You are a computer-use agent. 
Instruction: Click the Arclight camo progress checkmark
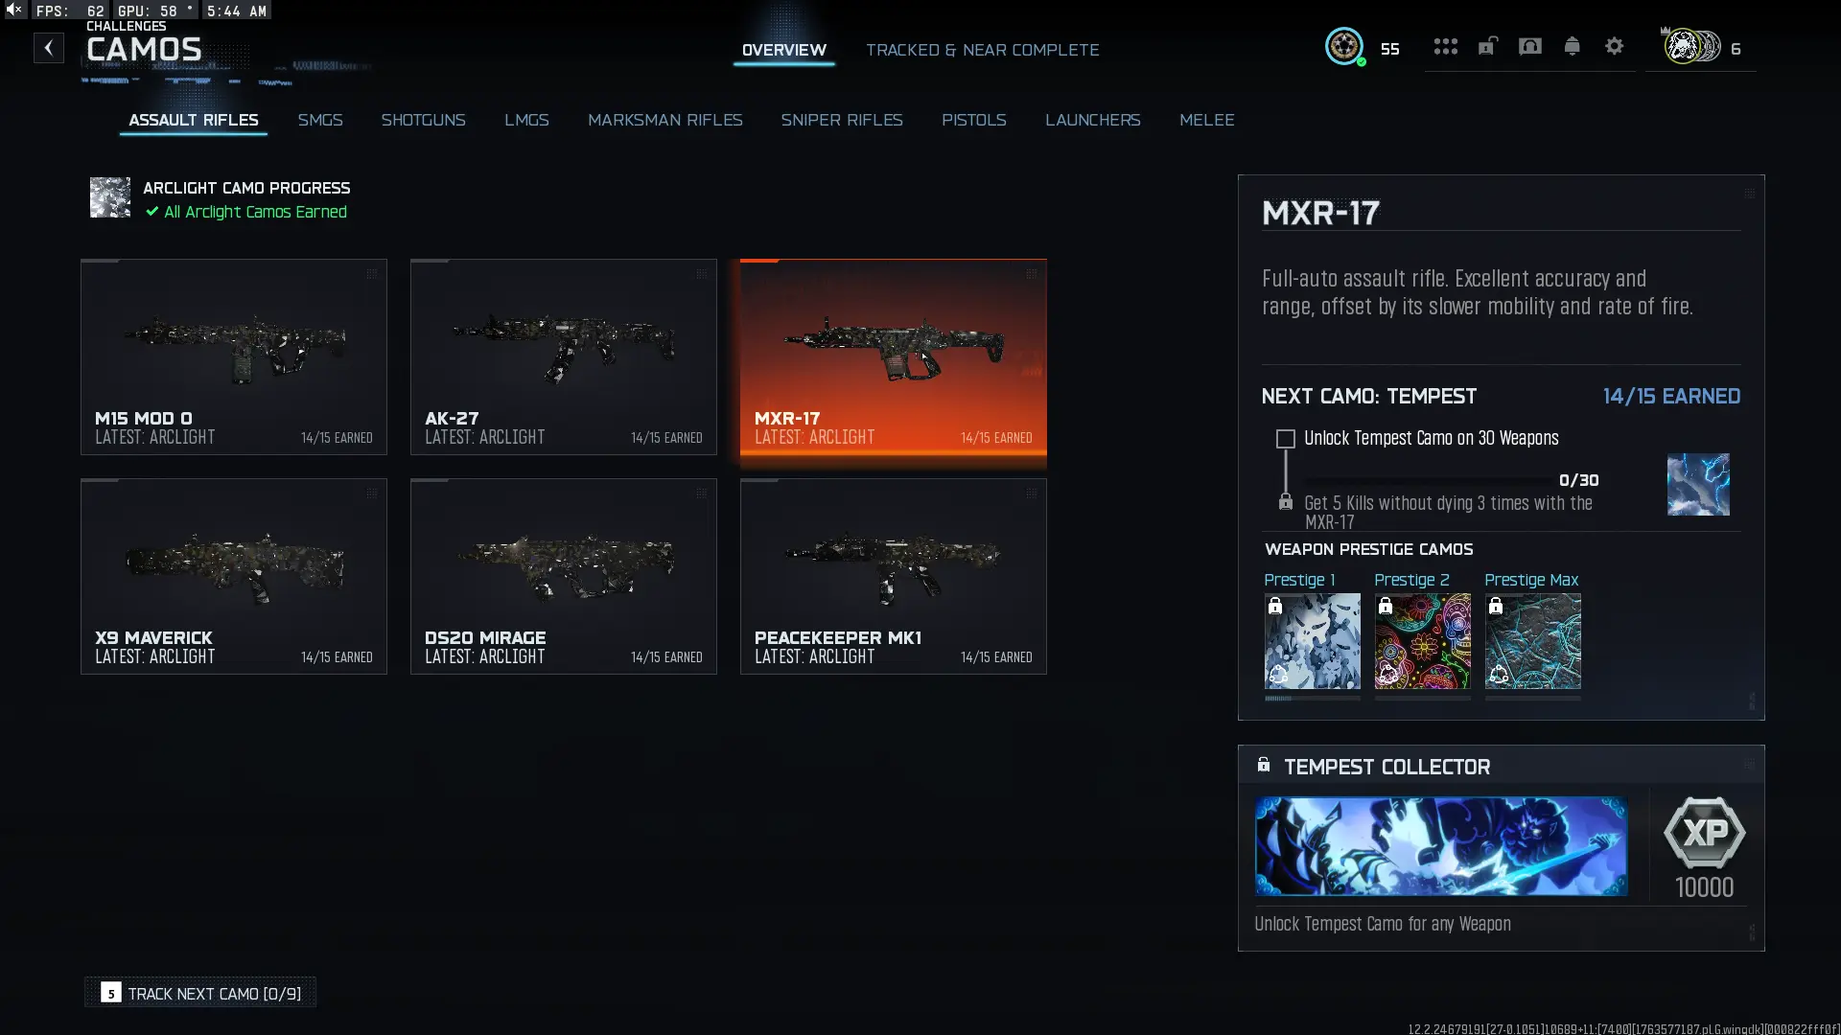[151, 213]
